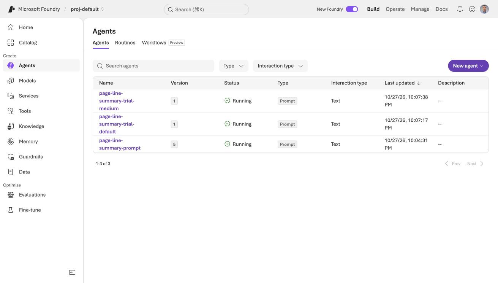
Task: Open the Services sidebar icon
Action: (x=11, y=96)
